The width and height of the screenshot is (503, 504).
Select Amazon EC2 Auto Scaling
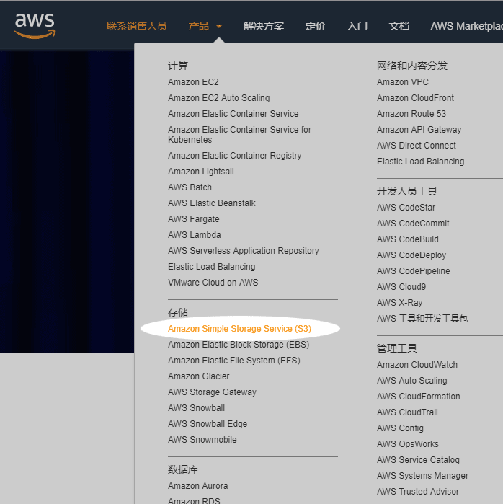tap(219, 98)
